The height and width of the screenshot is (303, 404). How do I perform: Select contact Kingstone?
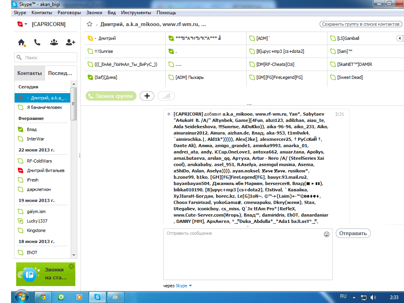[42, 230]
